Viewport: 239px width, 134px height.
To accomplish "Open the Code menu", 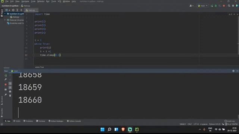I will [33, 1].
